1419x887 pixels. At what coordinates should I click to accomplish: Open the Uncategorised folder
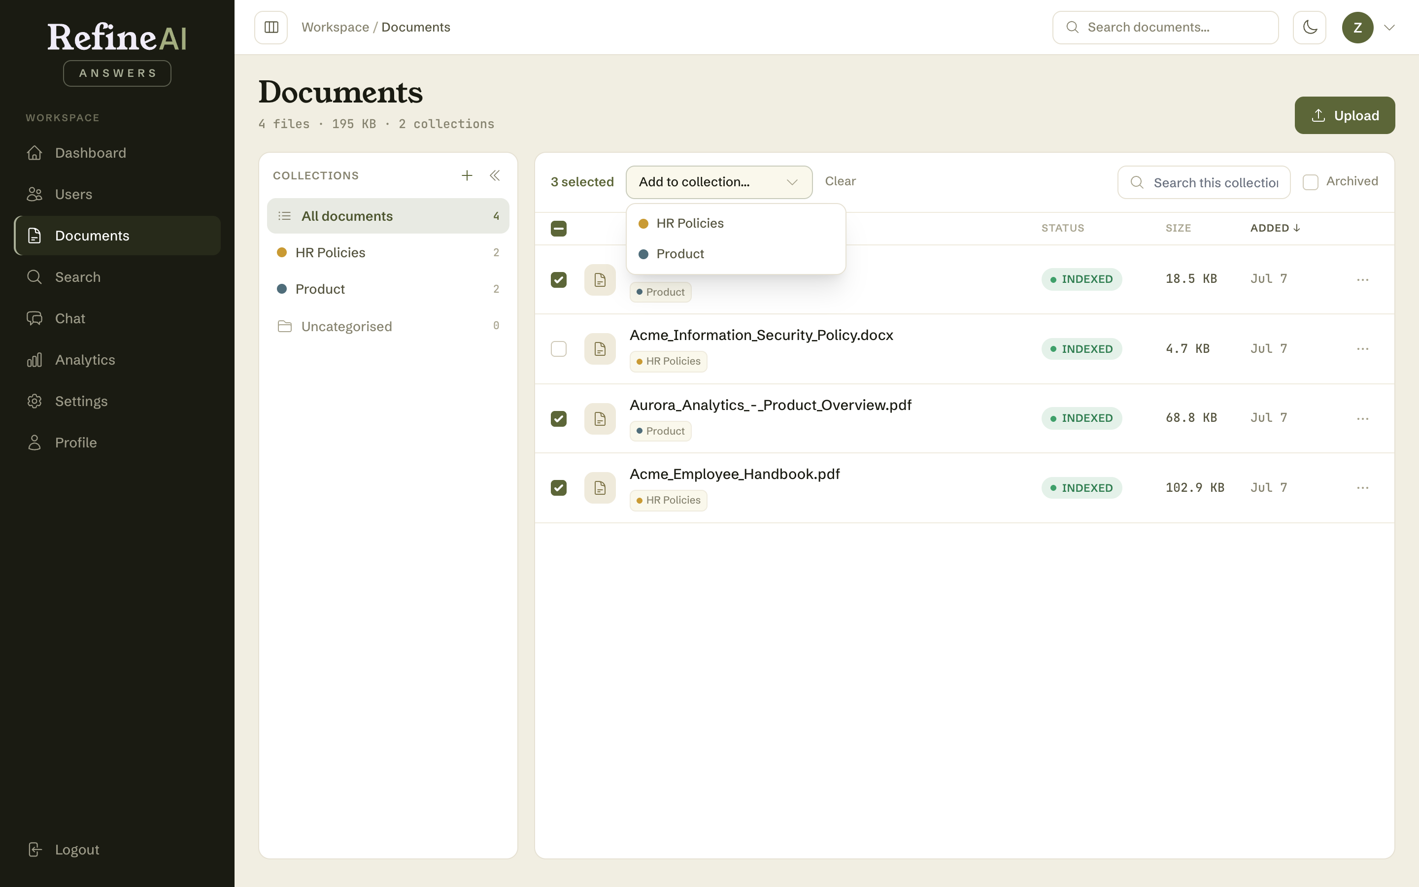pos(388,326)
